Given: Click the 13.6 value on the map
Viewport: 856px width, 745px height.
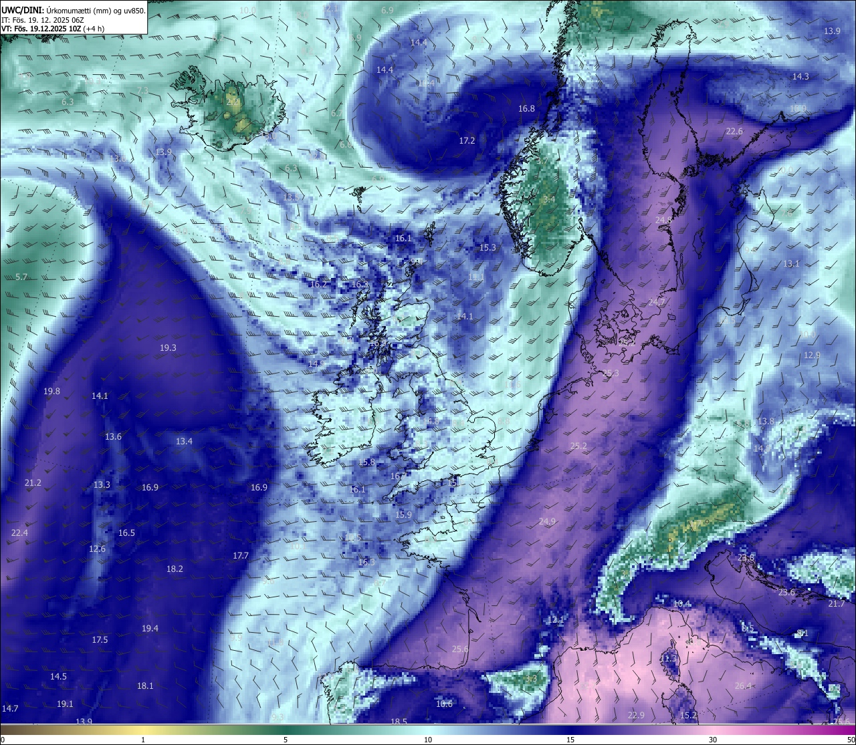Looking at the screenshot, I should pos(113,436).
